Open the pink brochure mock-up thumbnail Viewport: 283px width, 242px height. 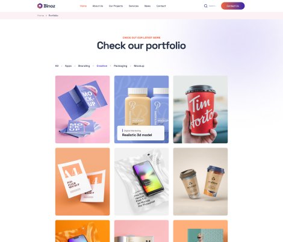coord(82,110)
